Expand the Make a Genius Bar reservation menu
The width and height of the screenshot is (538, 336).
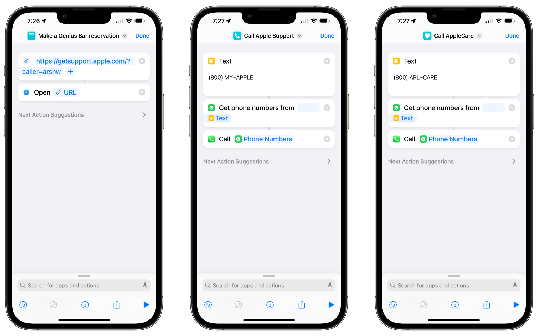125,35
